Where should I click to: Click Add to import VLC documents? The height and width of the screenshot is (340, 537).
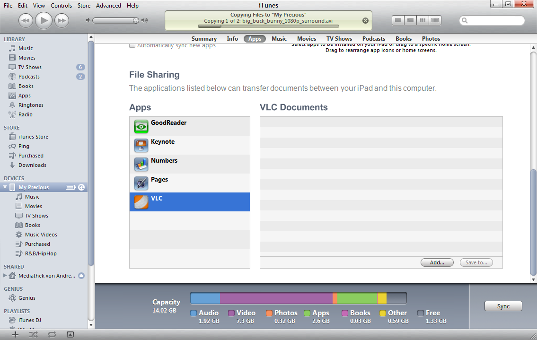pos(436,262)
